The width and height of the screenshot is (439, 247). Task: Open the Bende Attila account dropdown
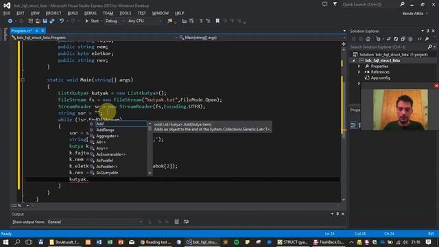415,14
